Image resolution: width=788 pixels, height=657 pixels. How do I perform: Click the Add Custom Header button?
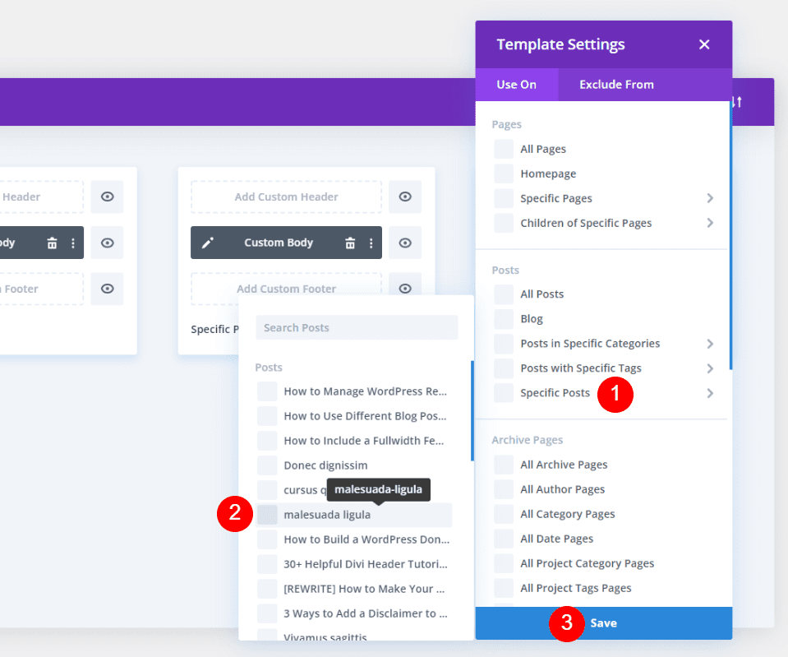point(285,197)
